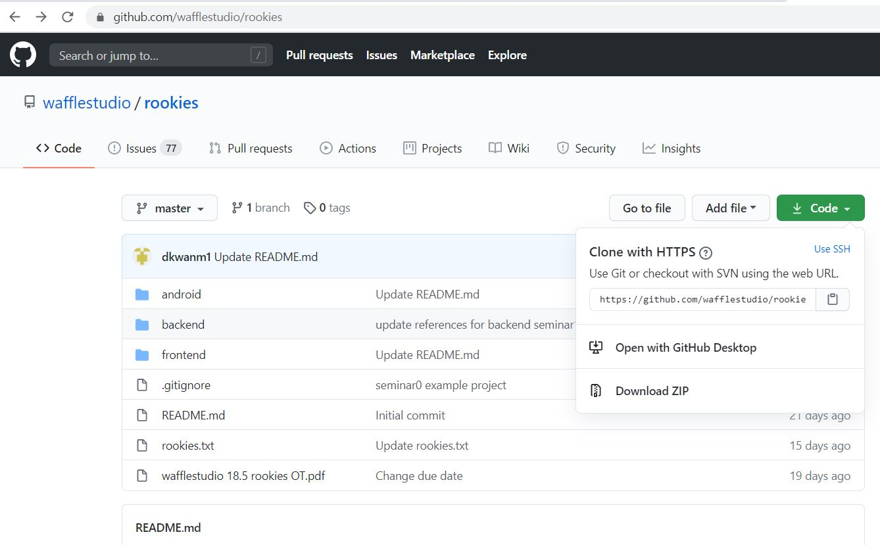Image resolution: width=880 pixels, height=545 pixels.
Task: Open Pull requests in top navigation
Action: [320, 55]
